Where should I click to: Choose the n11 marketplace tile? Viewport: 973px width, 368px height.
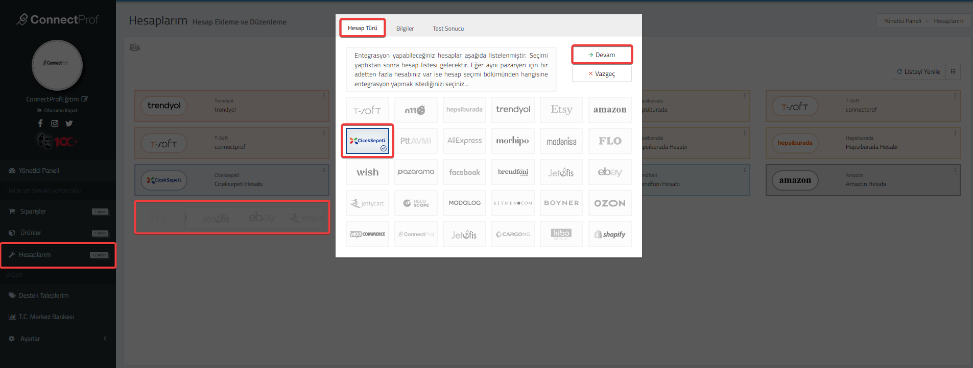[416, 110]
